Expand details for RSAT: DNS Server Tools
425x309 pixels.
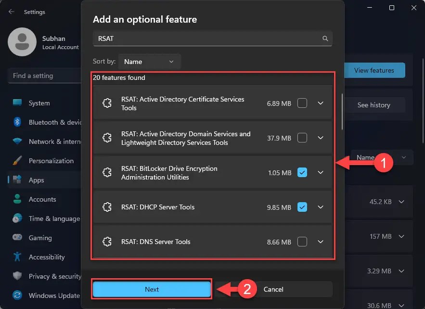pos(321,242)
